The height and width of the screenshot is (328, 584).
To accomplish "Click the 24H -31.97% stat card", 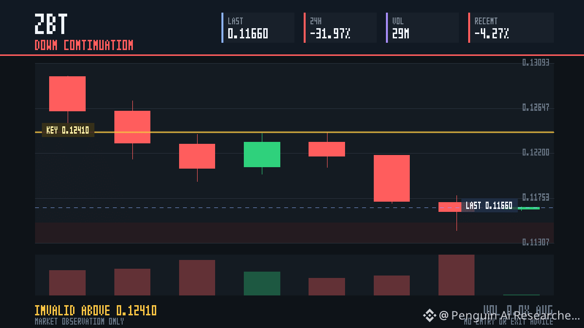I will (340, 28).
